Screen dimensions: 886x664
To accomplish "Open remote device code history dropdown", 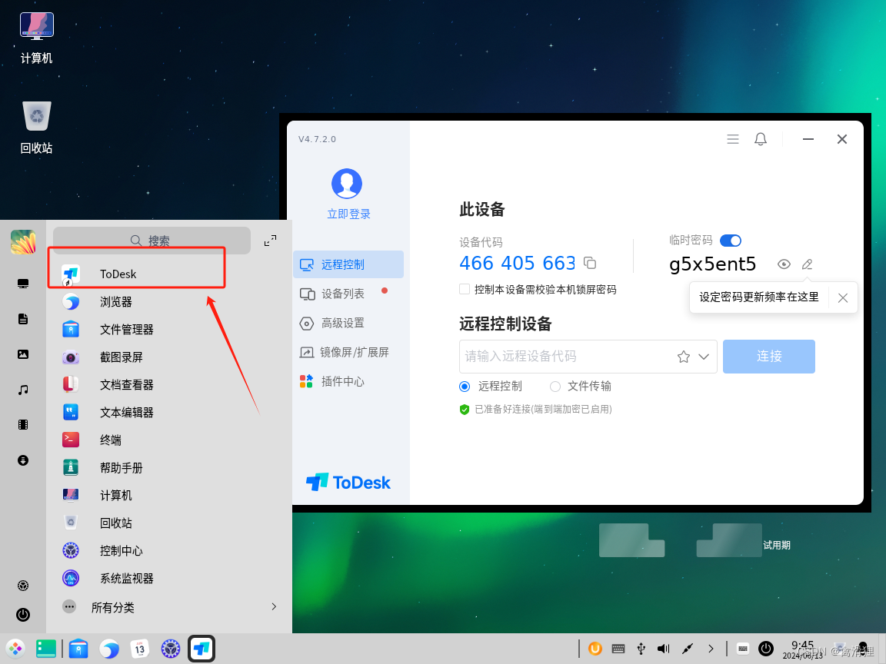I will tap(704, 357).
